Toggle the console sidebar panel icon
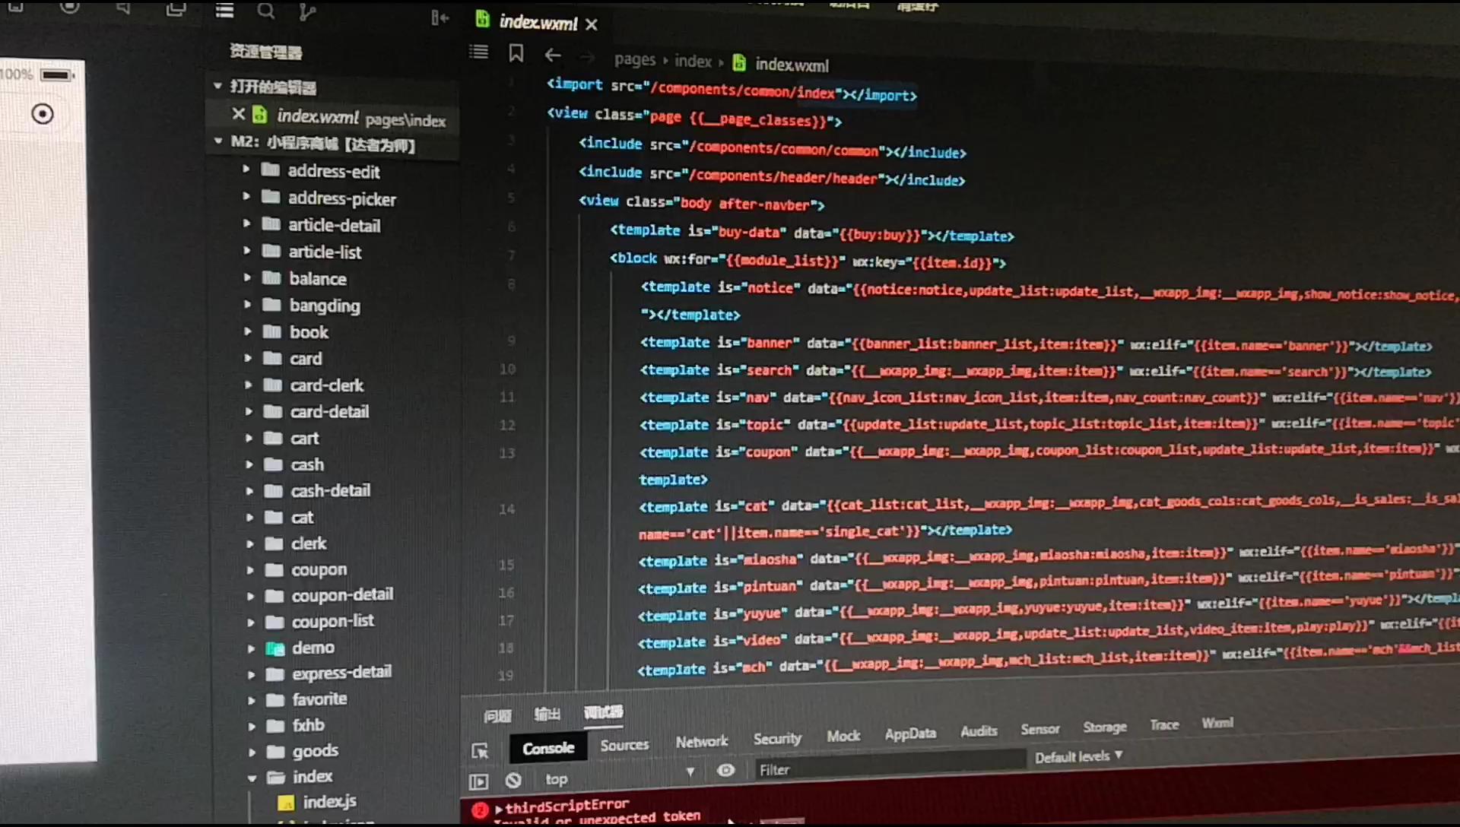1460x827 pixels. (479, 781)
